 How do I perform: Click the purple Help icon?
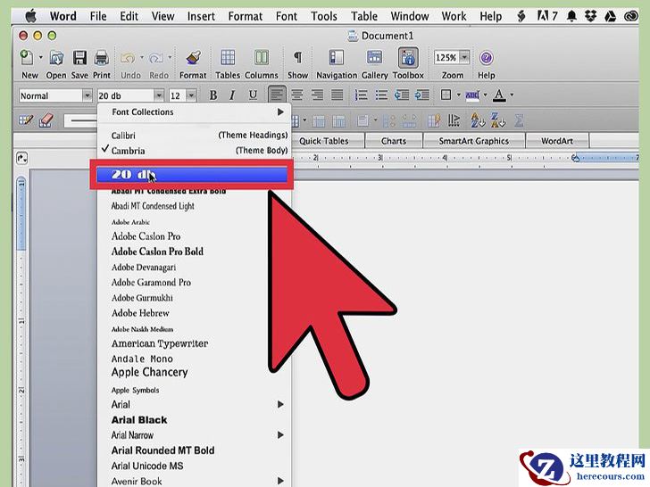[486, 58]
